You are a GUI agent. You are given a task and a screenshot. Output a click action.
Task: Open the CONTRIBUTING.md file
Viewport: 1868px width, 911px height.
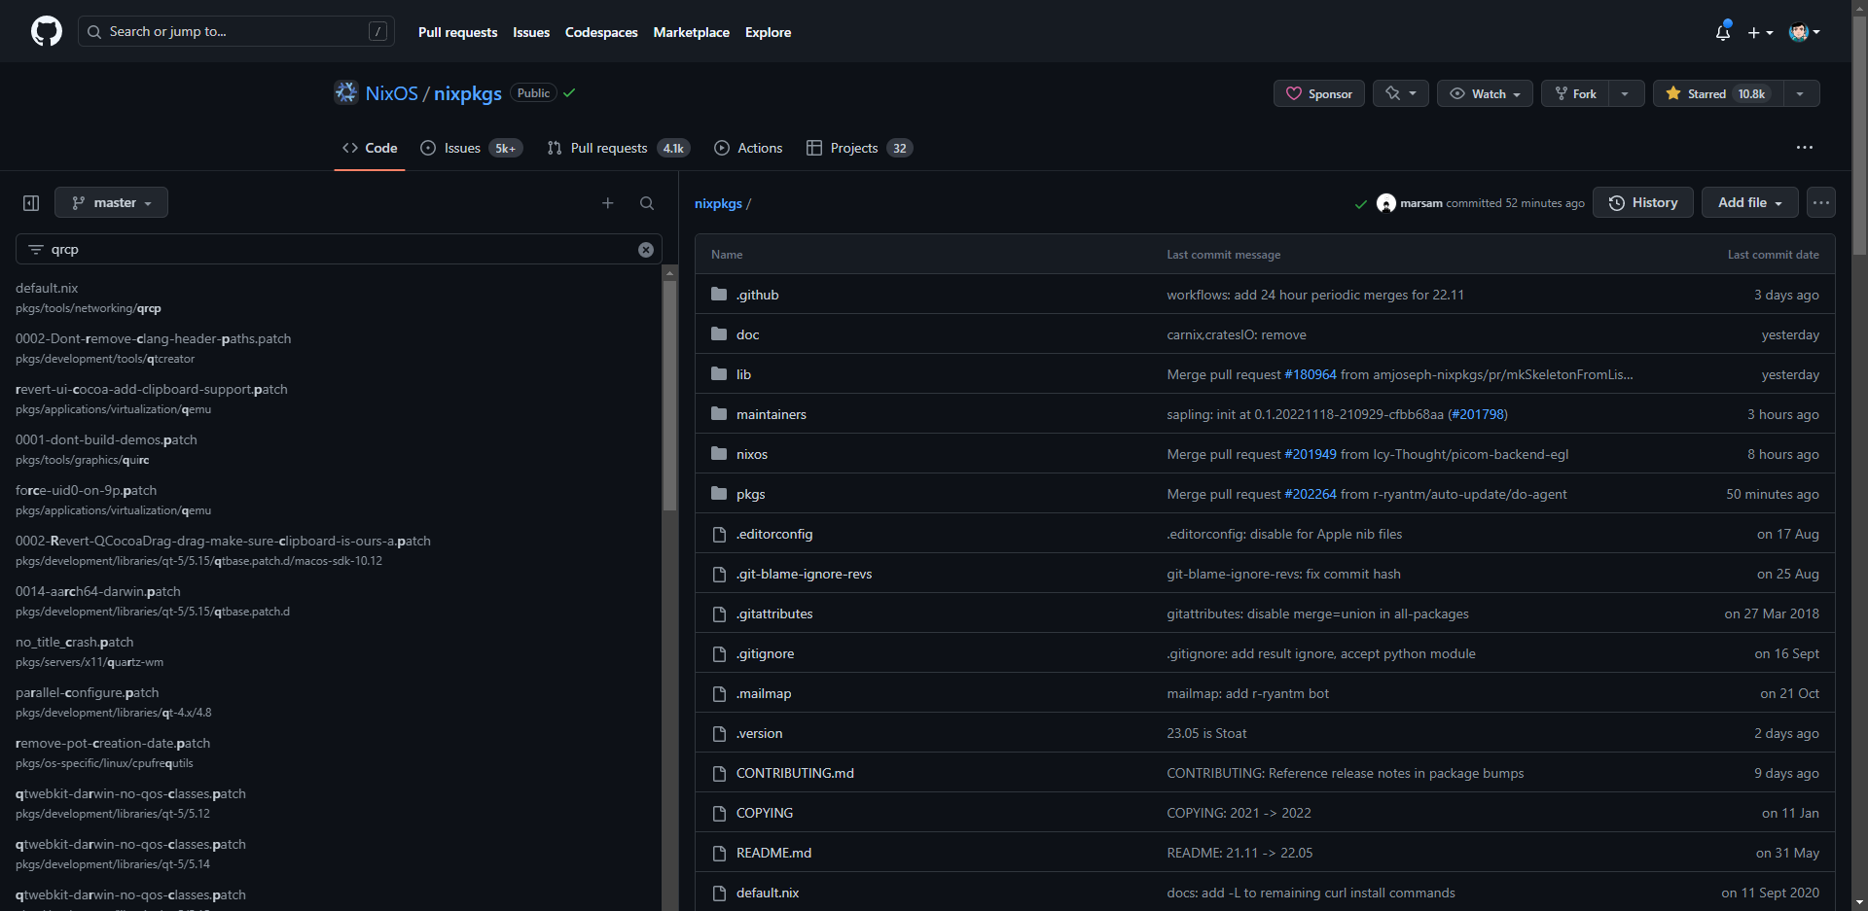(794, 772)
